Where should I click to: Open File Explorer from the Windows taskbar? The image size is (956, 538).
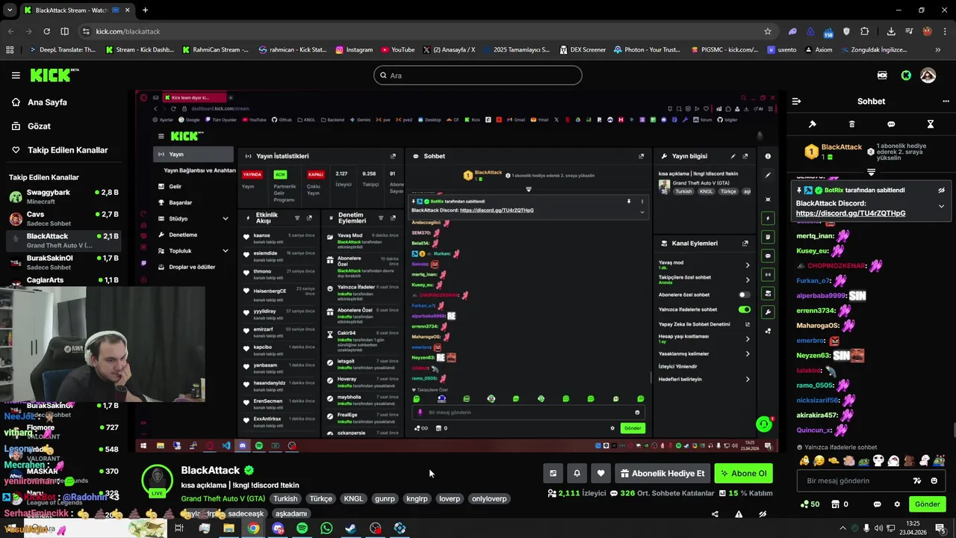point(229,528)
